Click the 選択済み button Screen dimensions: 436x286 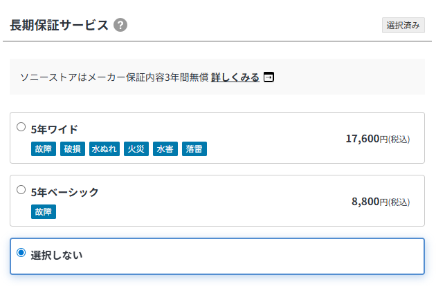click(403, 26)
